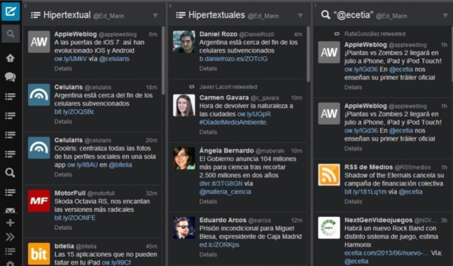Screen dimensions: 453x266
Task: Open the interactions speech-bubbles sidebar icon
Action: coord(10,77)
